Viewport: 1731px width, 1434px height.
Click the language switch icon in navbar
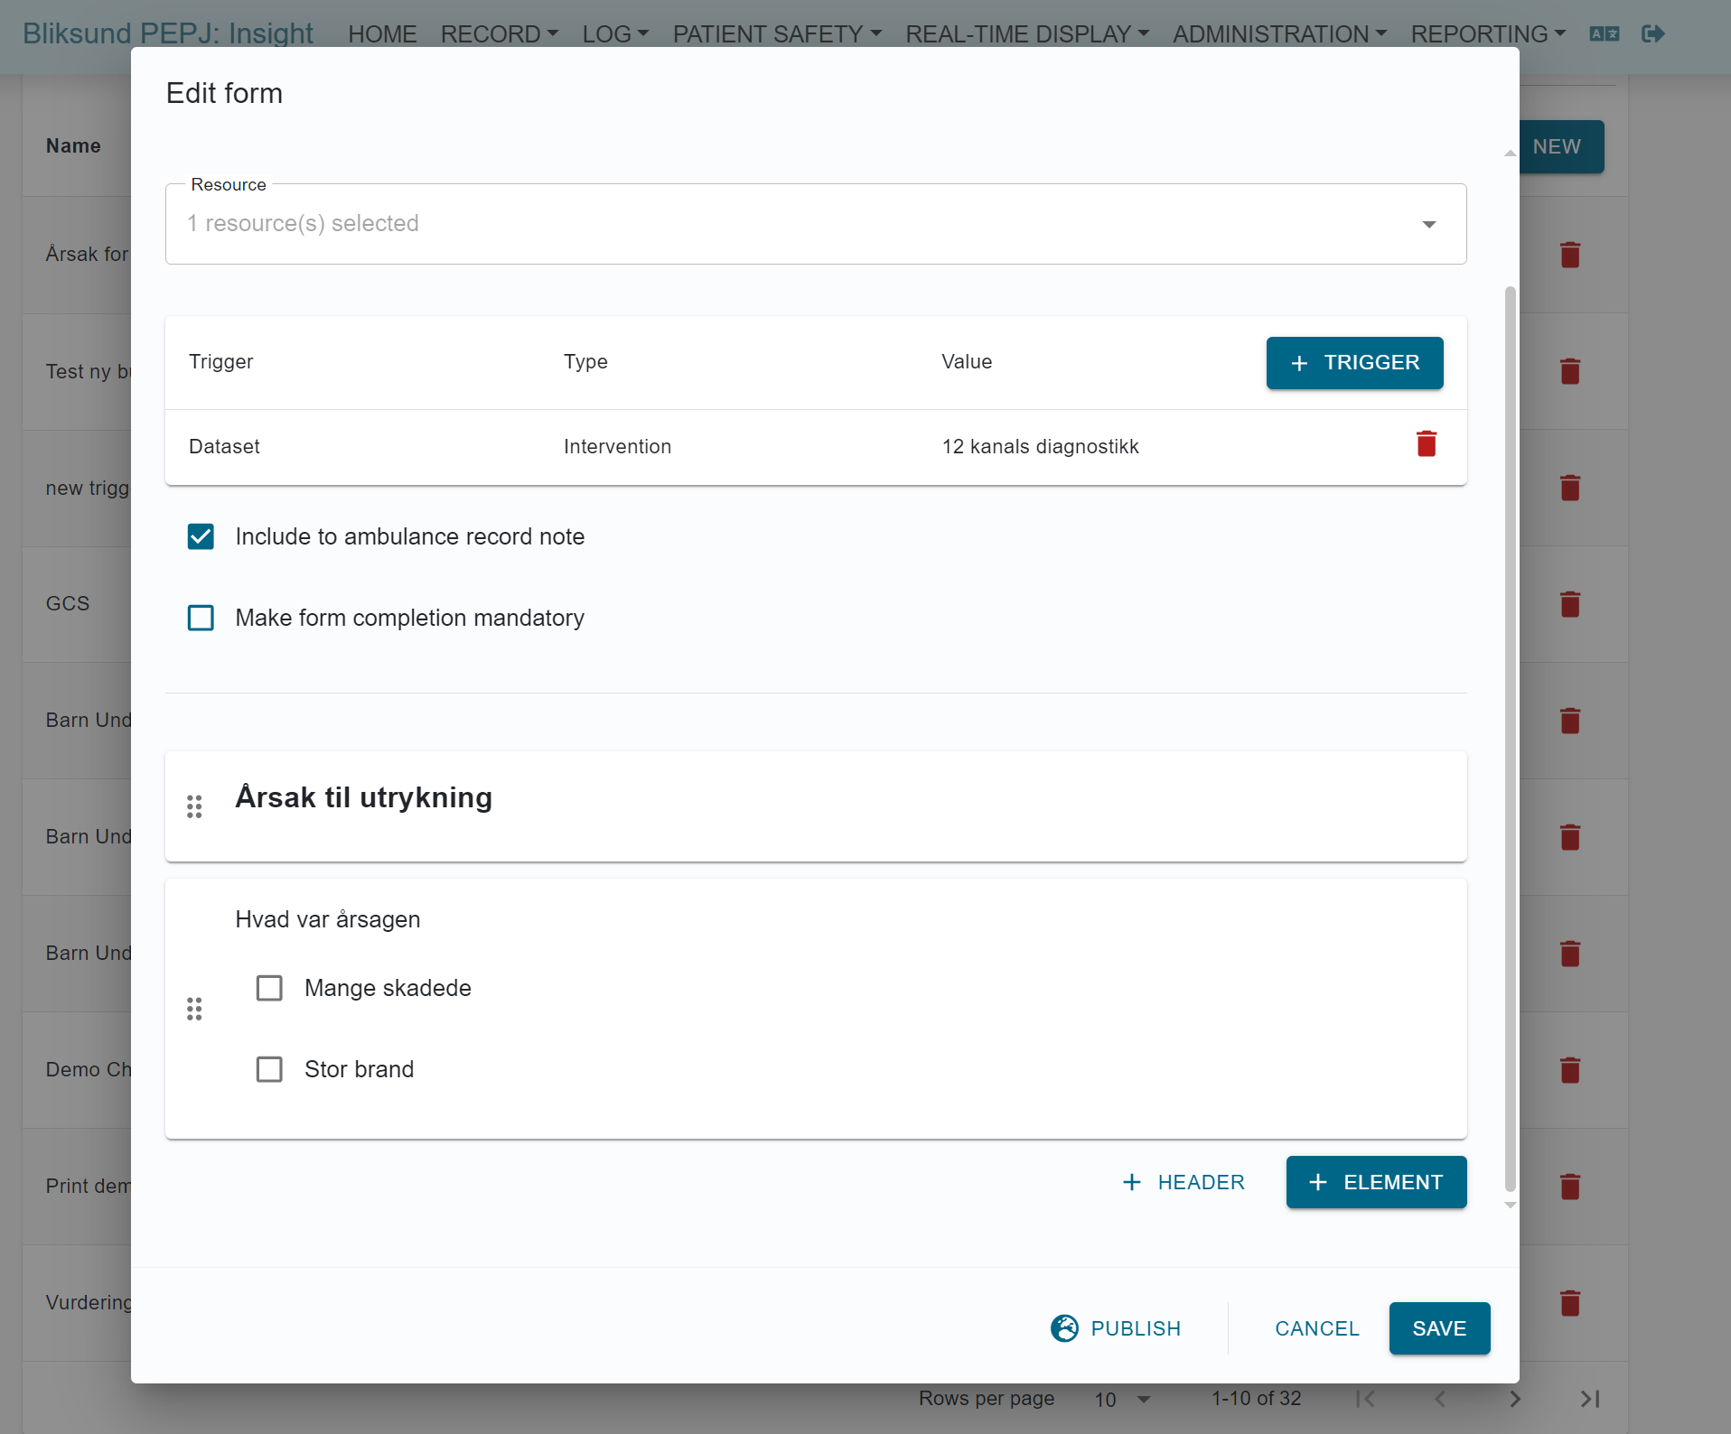[1605, 34]
